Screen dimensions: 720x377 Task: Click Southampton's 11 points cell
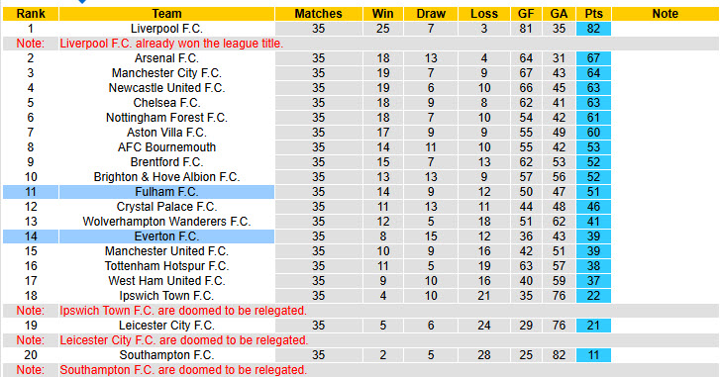click(593, 355)
